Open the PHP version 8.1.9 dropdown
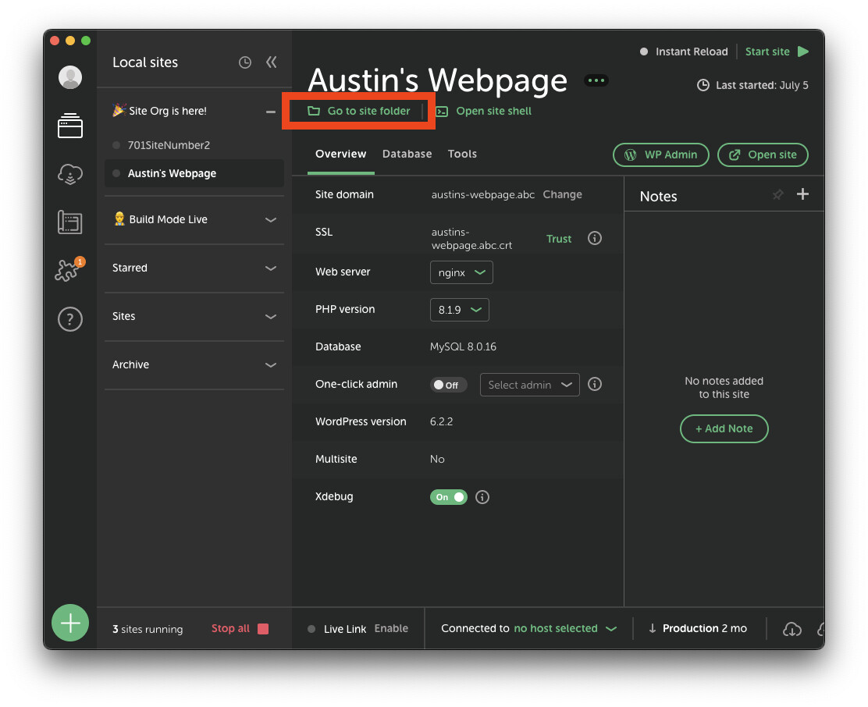The width and height of the screenshot is (868, 707). pos(460,310)
